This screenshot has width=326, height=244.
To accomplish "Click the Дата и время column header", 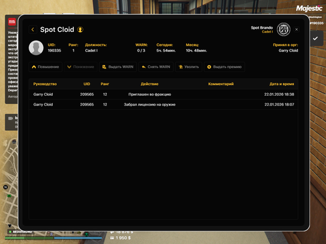I will 282,84.
